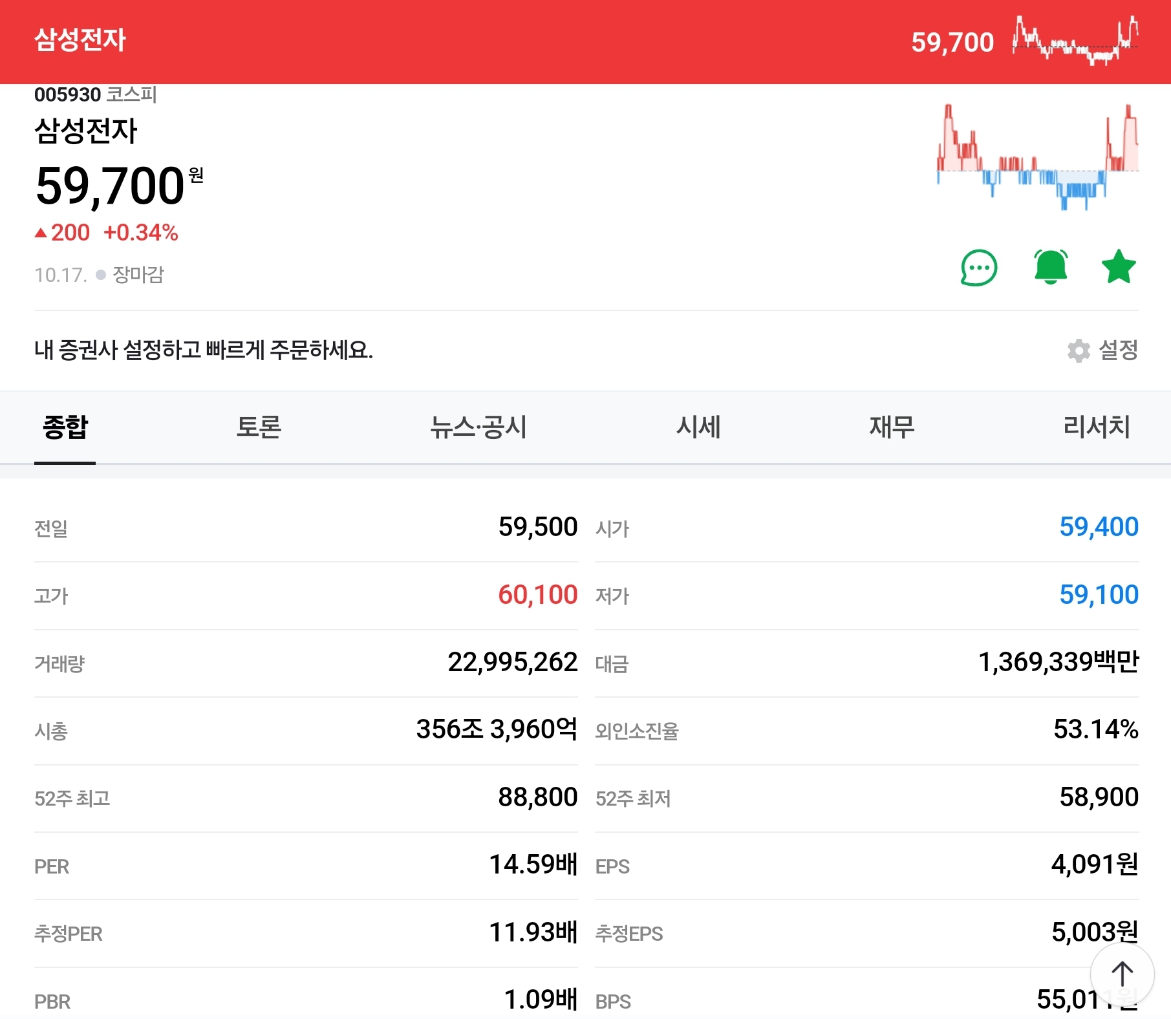Toggle the green favorite star icon

coord(1119,267)
